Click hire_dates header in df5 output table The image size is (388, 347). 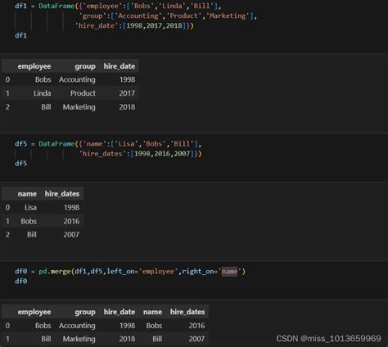(62, 194)
